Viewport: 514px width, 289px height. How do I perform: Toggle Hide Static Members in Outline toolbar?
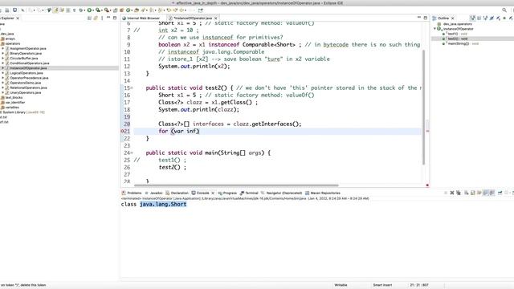pos(498,18)
